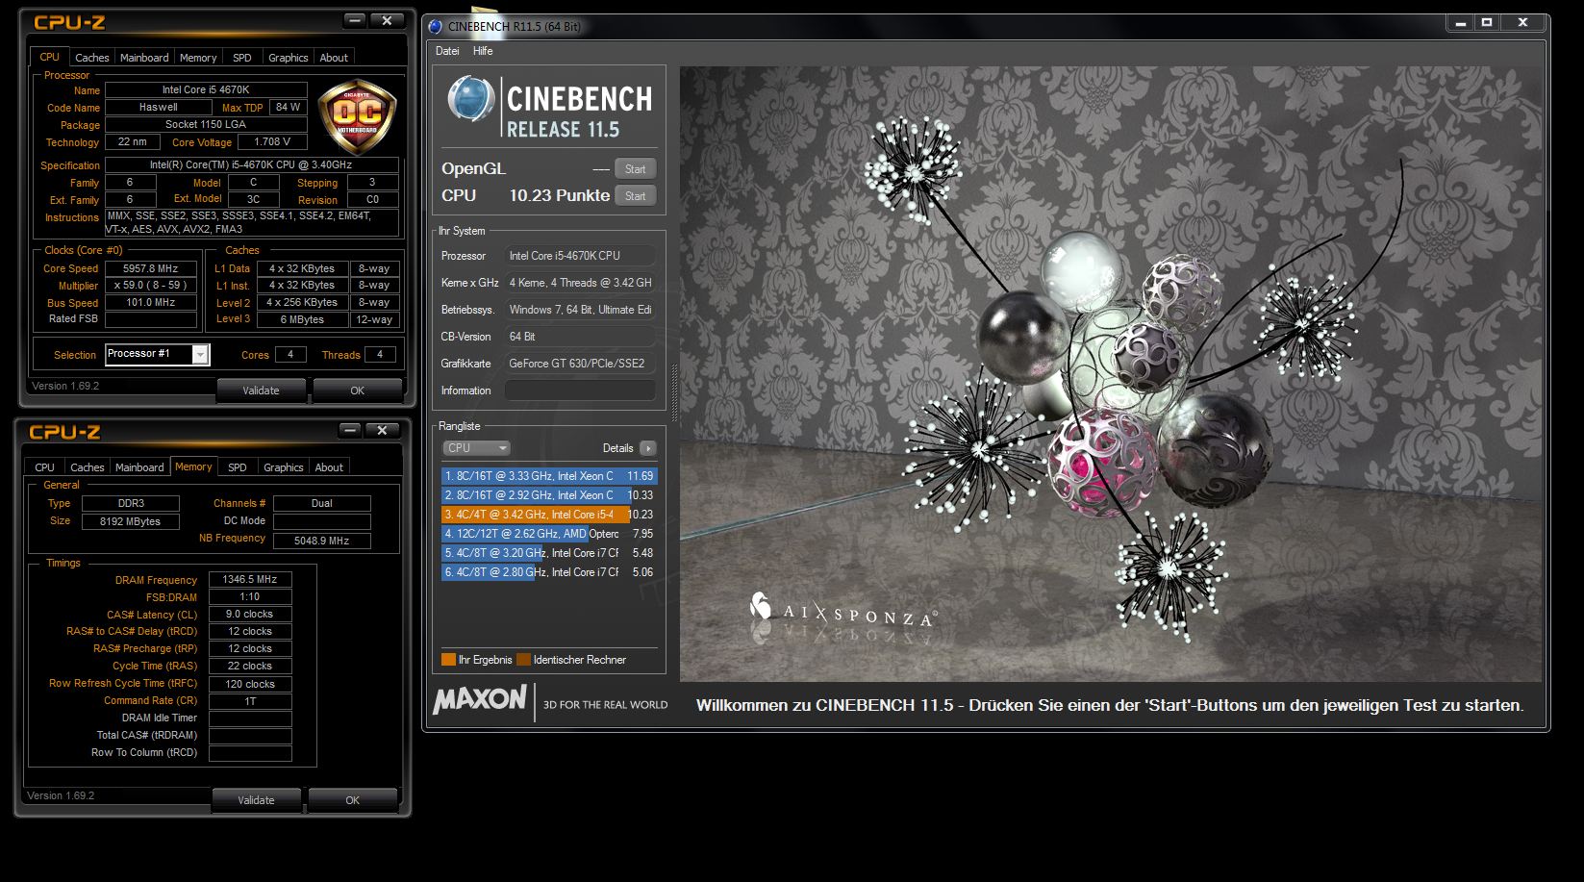Click Validate in the lower CPU-Z window
The height and width of the screenshot is (882, 1584).
(256, 800)
